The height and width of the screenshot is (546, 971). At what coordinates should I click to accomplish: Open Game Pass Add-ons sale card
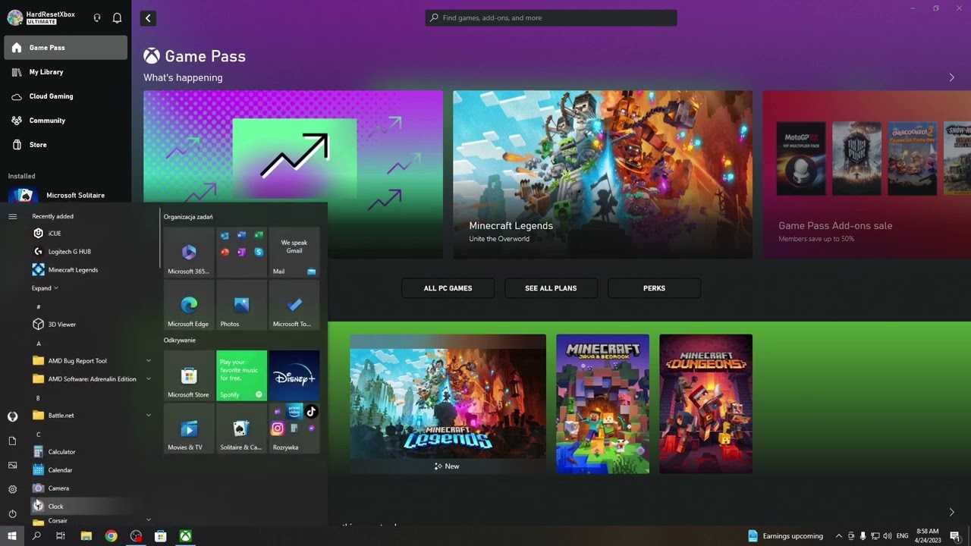866,174
